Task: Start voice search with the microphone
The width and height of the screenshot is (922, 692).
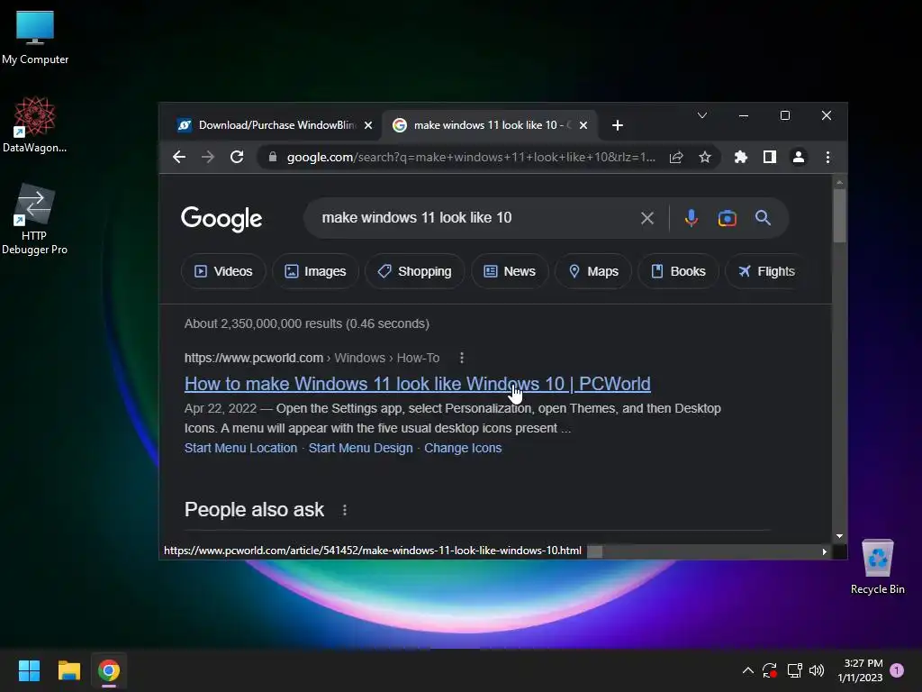Action: point(691,218)
